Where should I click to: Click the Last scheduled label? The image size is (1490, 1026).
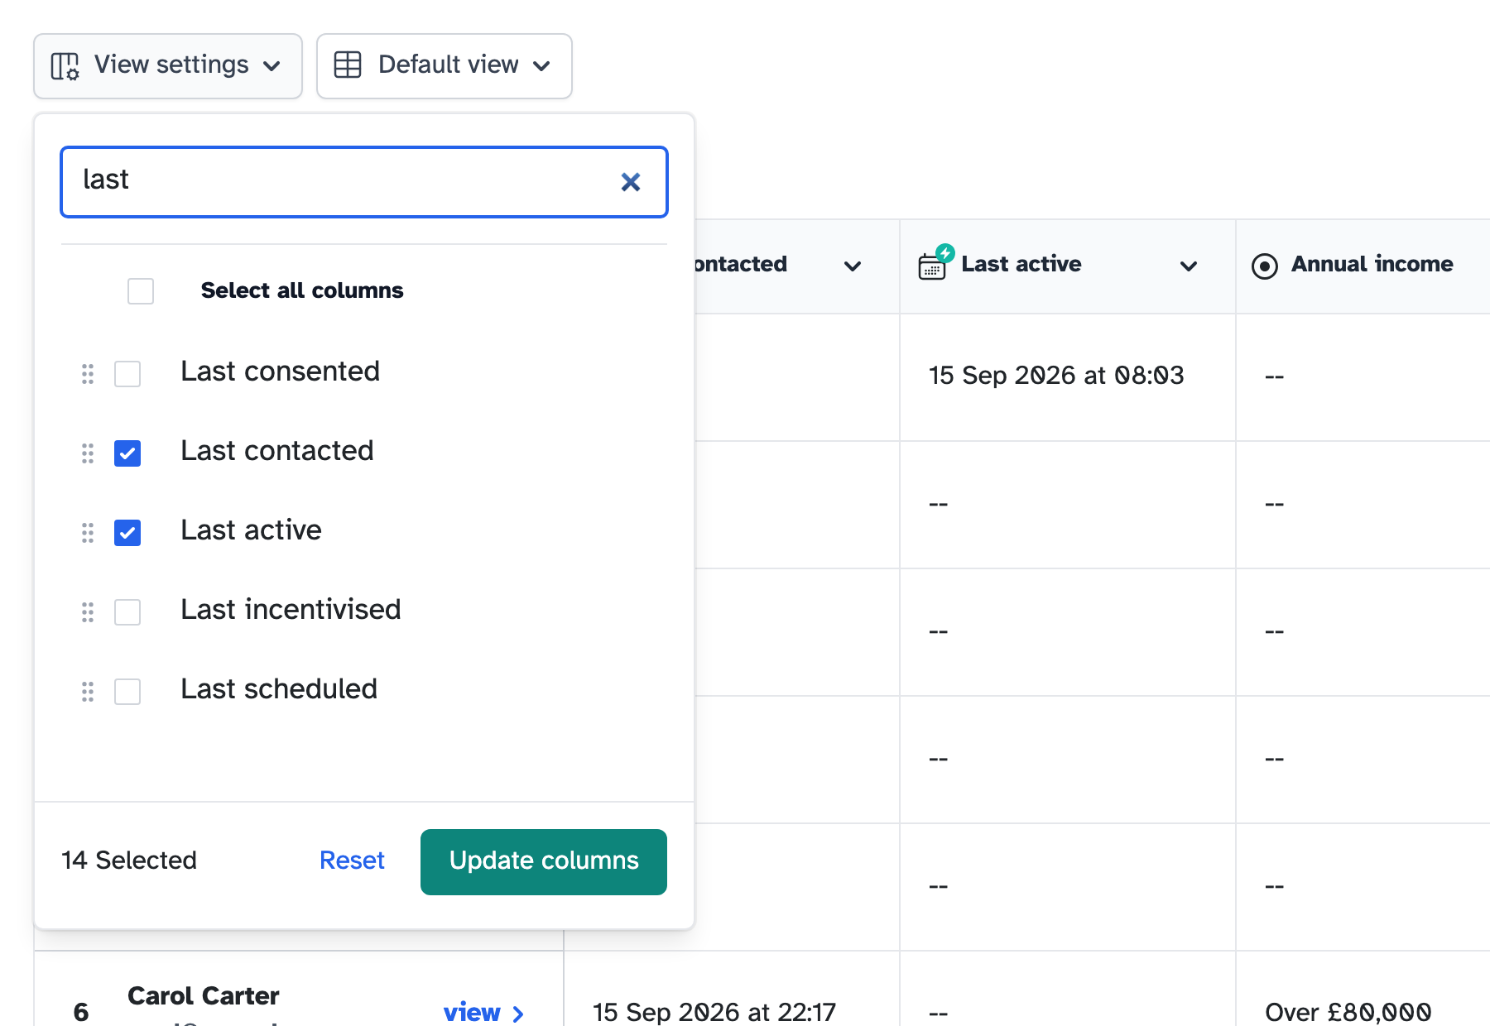click(279, 689)
